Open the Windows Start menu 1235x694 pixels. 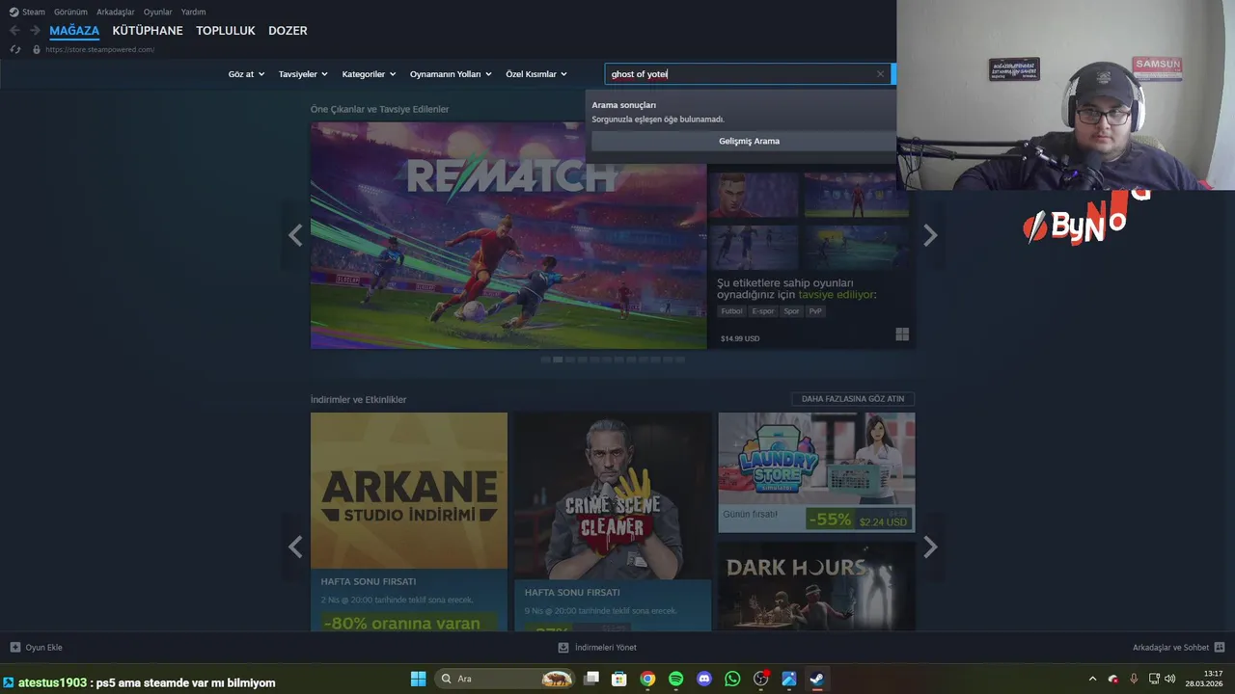[x=418, y=679]
